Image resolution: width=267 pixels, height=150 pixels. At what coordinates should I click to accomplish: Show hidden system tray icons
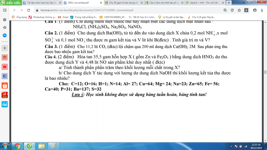point(231,146)
